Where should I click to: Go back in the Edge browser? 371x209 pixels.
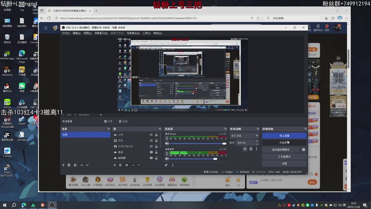click(42, 18)
